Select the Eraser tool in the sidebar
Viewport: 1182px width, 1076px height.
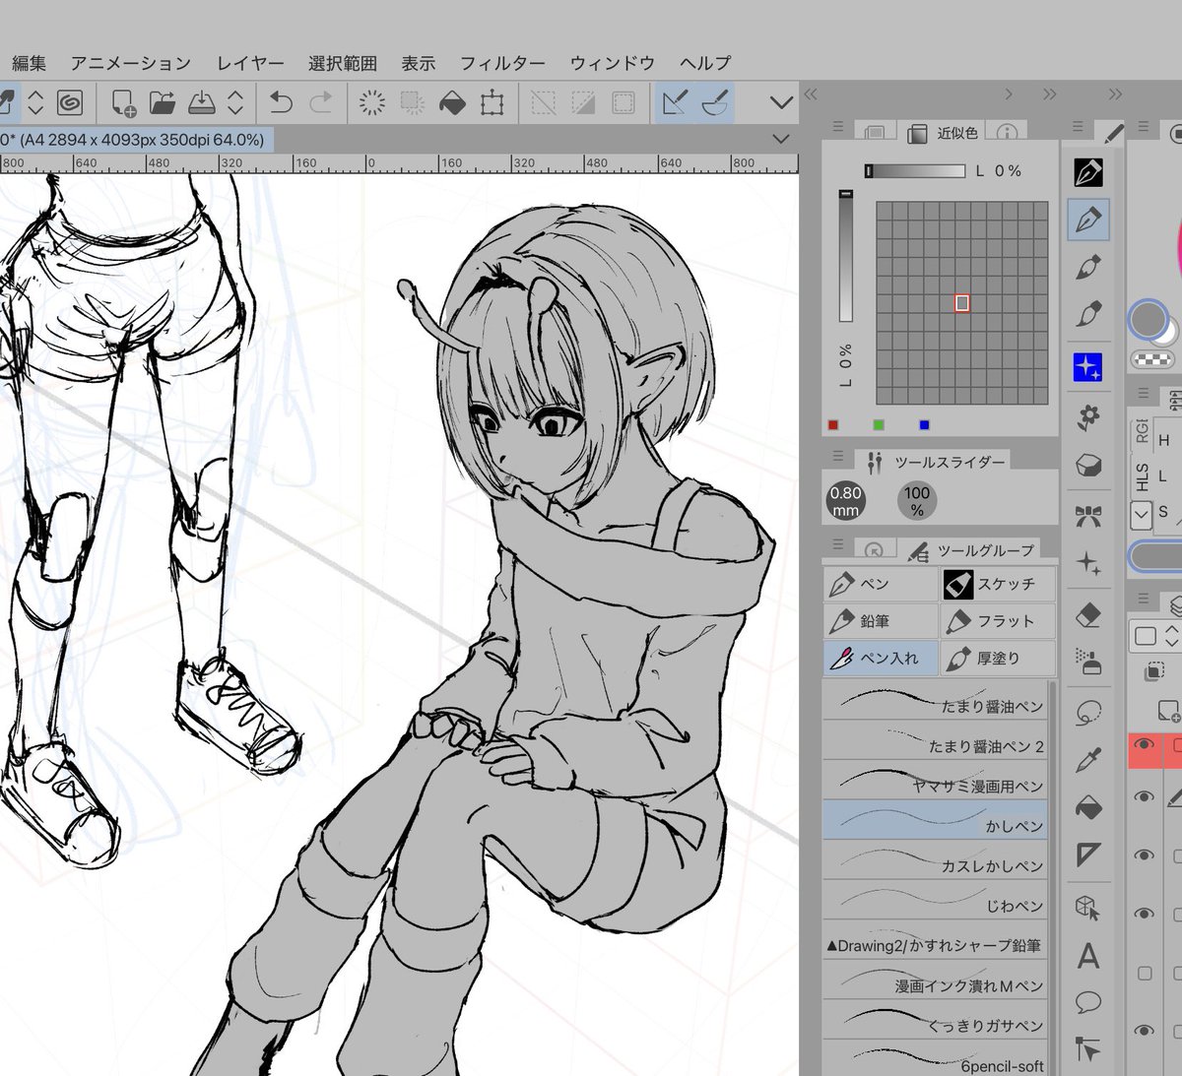[x=1088, y=616]
